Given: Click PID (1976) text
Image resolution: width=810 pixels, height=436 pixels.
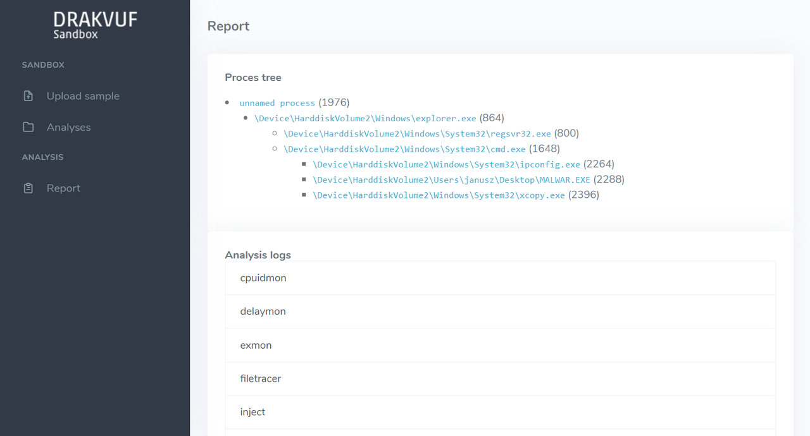Looking at the screenshot, I should 333,102.
